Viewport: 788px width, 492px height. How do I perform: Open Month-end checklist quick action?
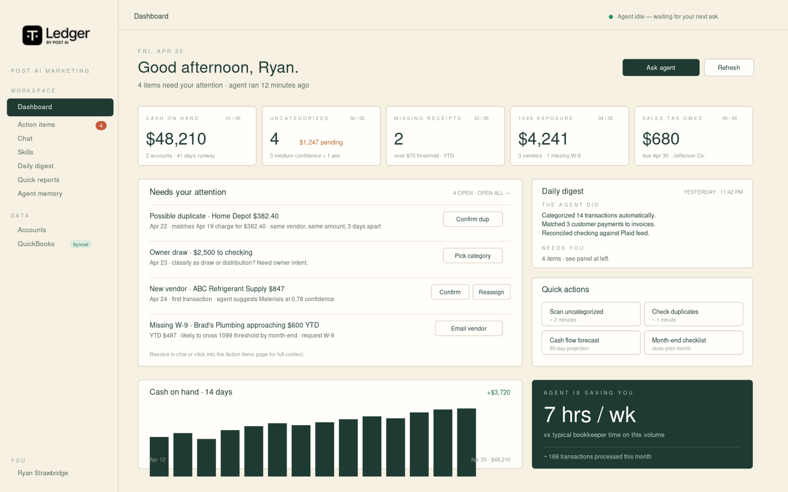coord(693,343)
